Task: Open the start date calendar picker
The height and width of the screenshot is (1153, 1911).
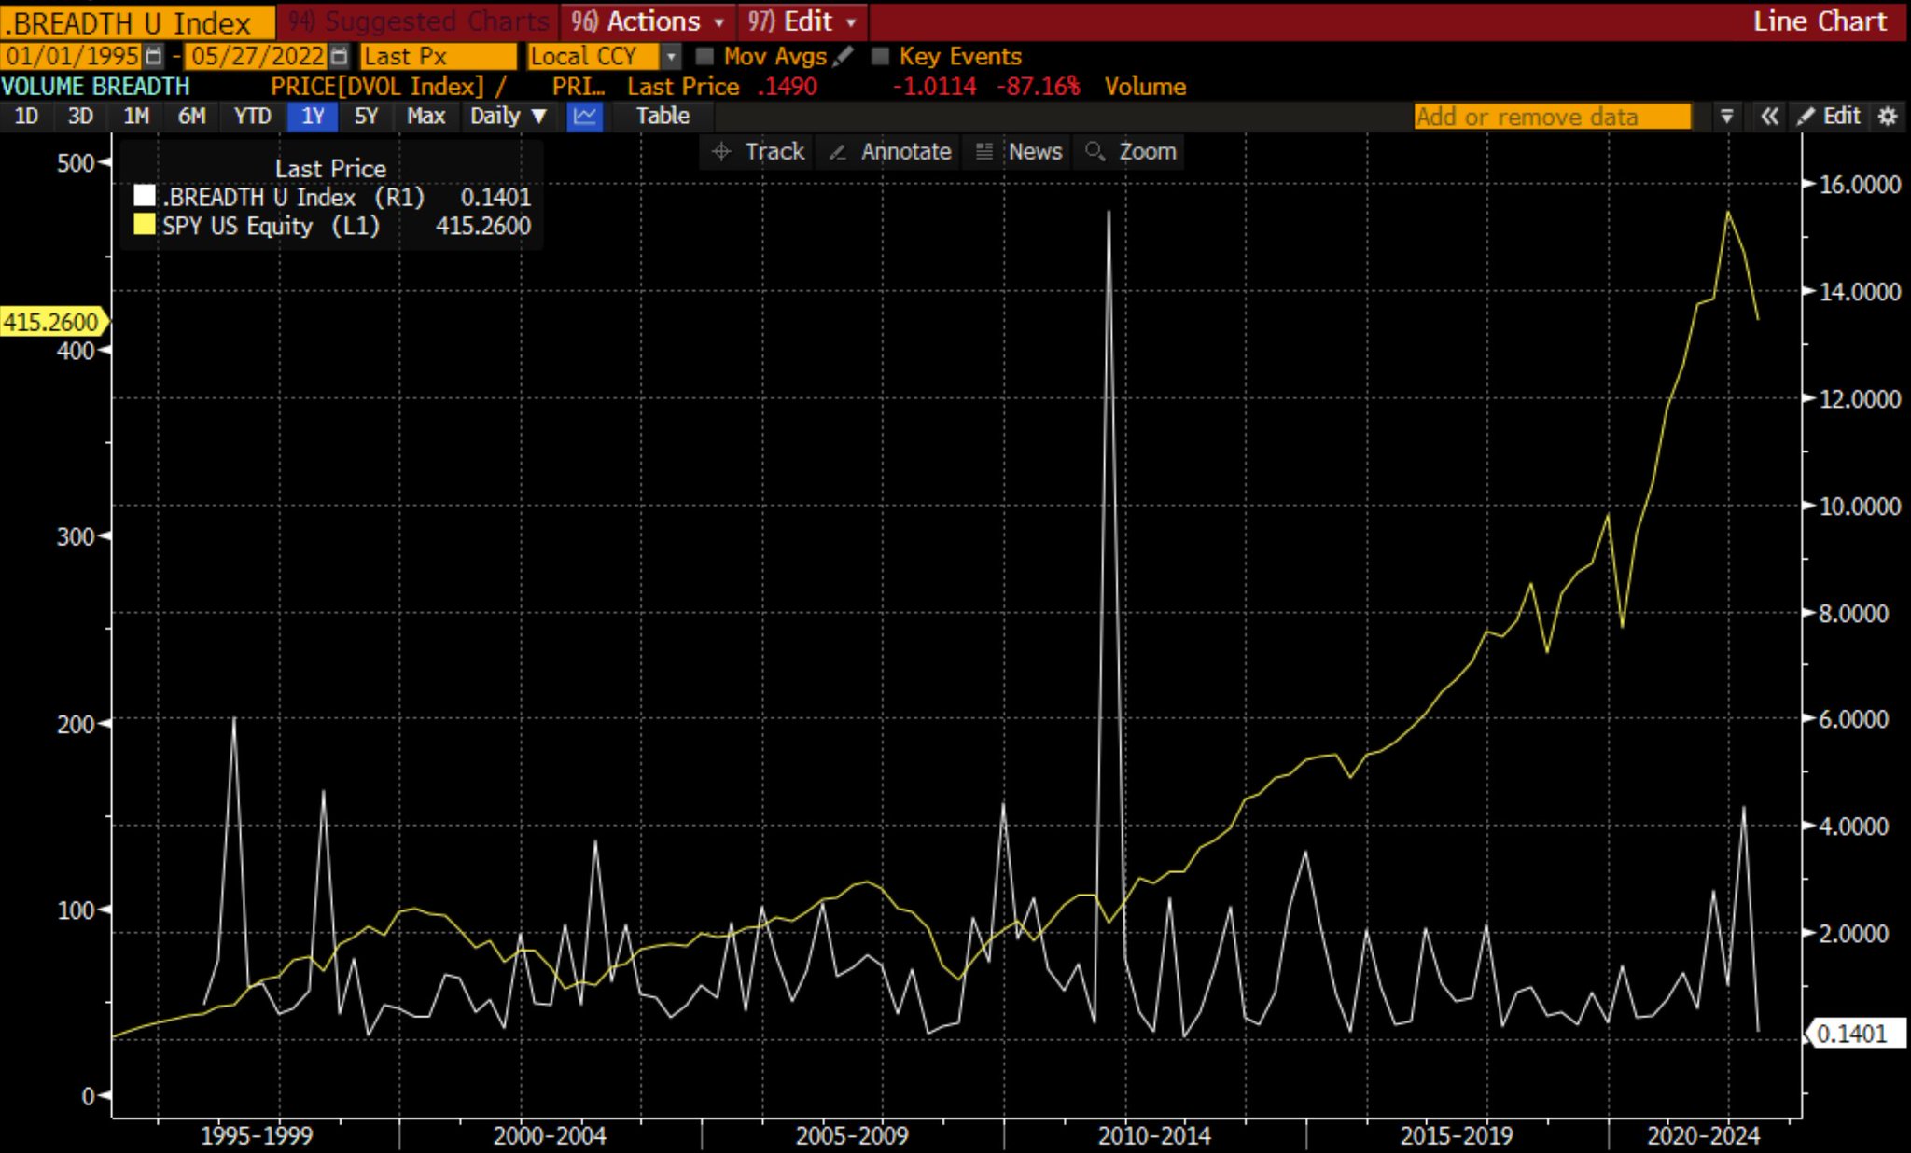Action: coord(154,56)
